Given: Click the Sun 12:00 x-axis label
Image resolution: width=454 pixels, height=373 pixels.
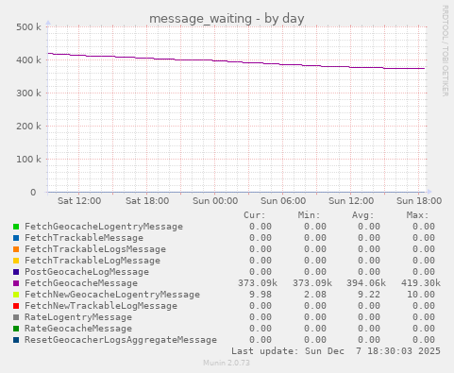Looking at the screenshot, I should (x=351, y=201).
